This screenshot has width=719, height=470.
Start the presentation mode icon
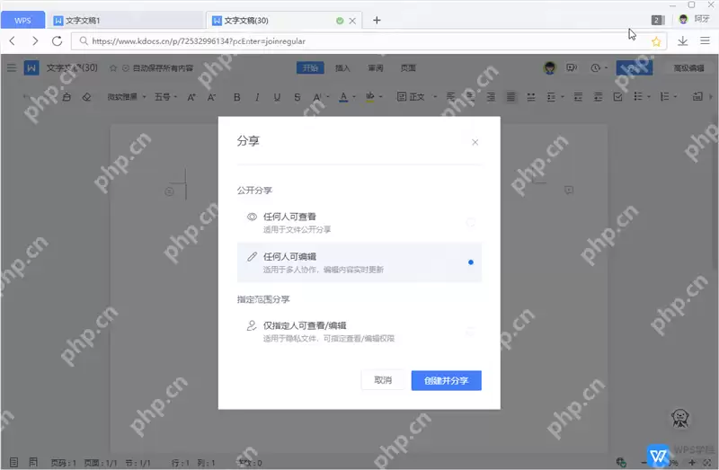tap(572, 68)
